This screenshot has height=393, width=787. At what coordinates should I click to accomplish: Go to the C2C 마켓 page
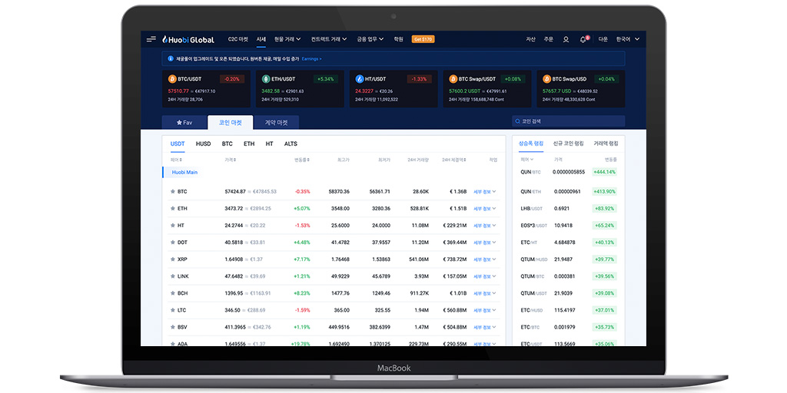click(238, 39)
